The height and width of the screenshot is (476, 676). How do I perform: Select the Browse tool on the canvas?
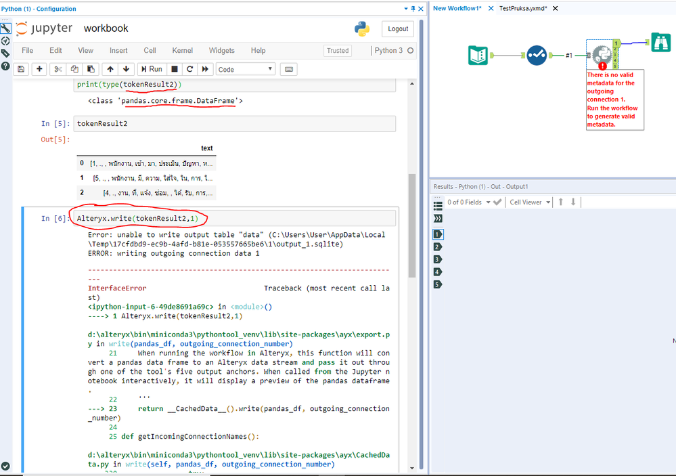[660, 42]
